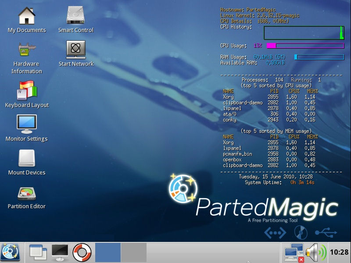Click the CPU History graph
This screenshot has width=351, height=263.
pos(304,33)
